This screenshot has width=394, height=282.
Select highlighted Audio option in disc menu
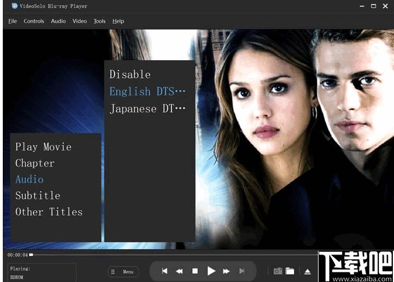(x=30, y=179)
